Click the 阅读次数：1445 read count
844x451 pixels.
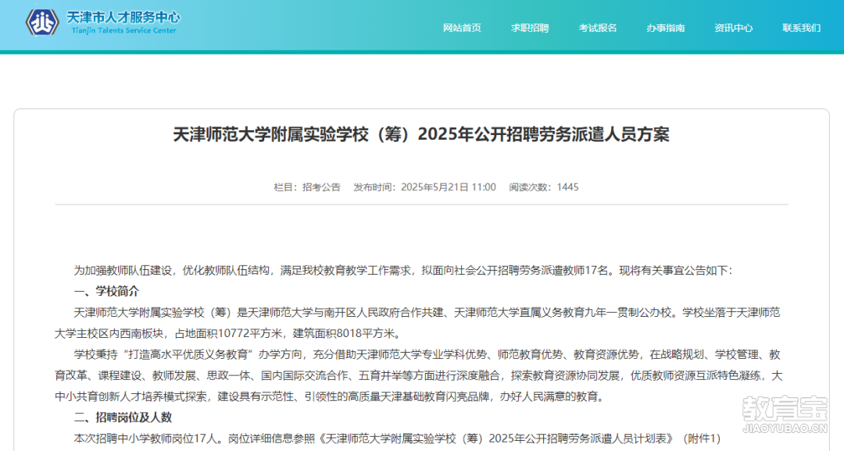[x=544, y=187]
